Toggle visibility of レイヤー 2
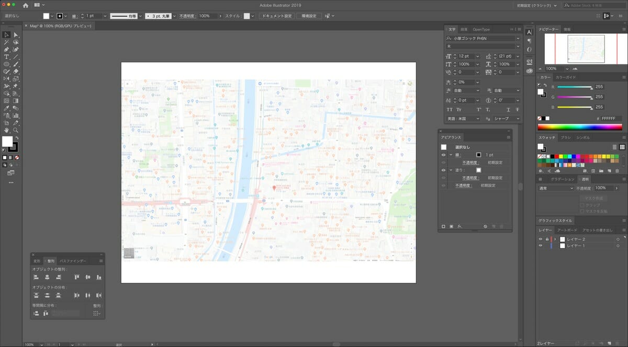Viewport: 628px width, 347px height. (x=541, y=239)
